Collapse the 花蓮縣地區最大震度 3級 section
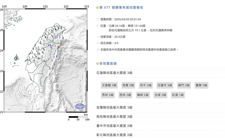225x138 pixels. (x=161, y=73)
